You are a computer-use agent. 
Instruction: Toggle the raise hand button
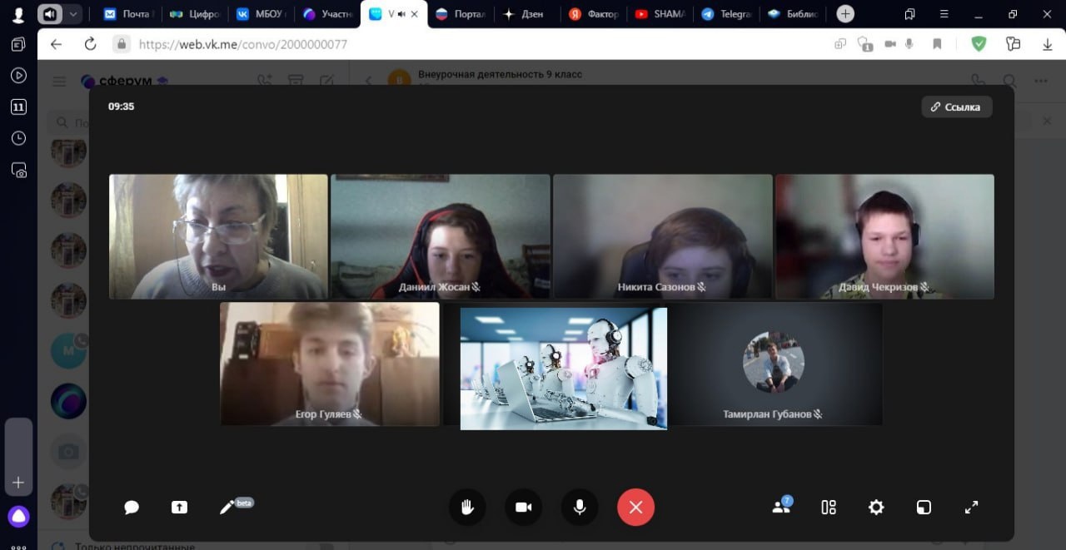[x=467, y=508]
